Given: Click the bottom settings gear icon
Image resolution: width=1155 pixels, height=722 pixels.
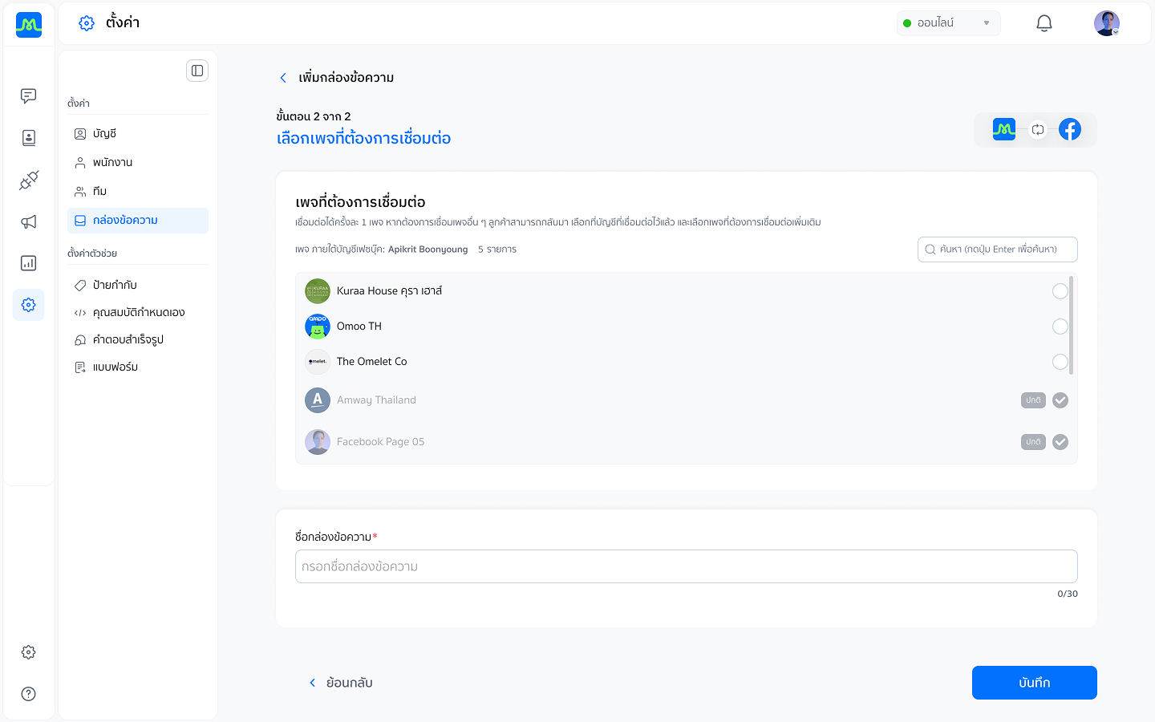Looking at the screenshot, I should (29, 652).
